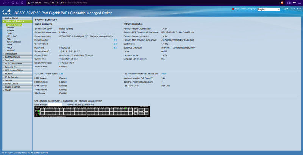Expand the IP Configuration menu section
The width and height of the screenshot is (303, 155).
pyautogui.click(x=17, y=77)
